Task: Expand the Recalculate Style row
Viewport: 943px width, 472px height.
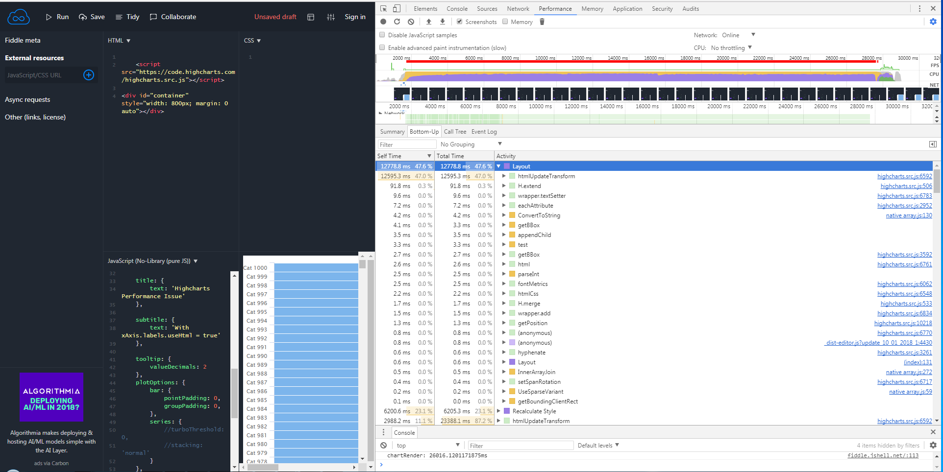Action: point(498,411)
